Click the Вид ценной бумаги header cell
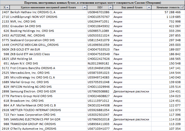 [132, 8]
